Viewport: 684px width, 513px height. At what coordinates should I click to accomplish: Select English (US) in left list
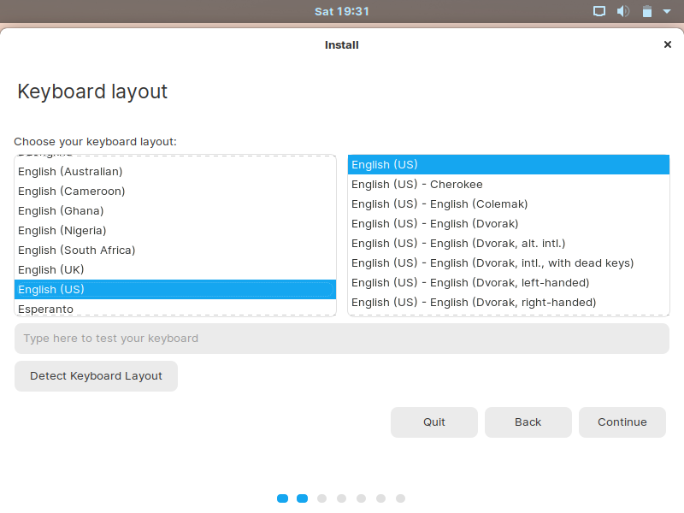coord(175,289)
